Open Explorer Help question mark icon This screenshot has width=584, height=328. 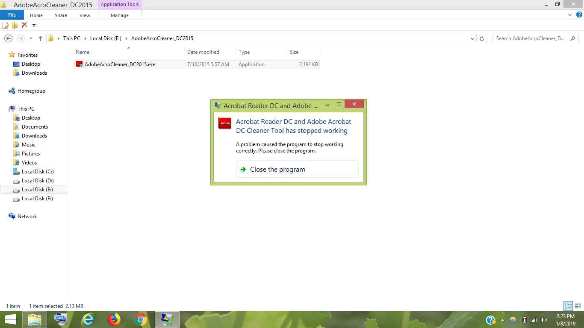click(x=579, y=15)
